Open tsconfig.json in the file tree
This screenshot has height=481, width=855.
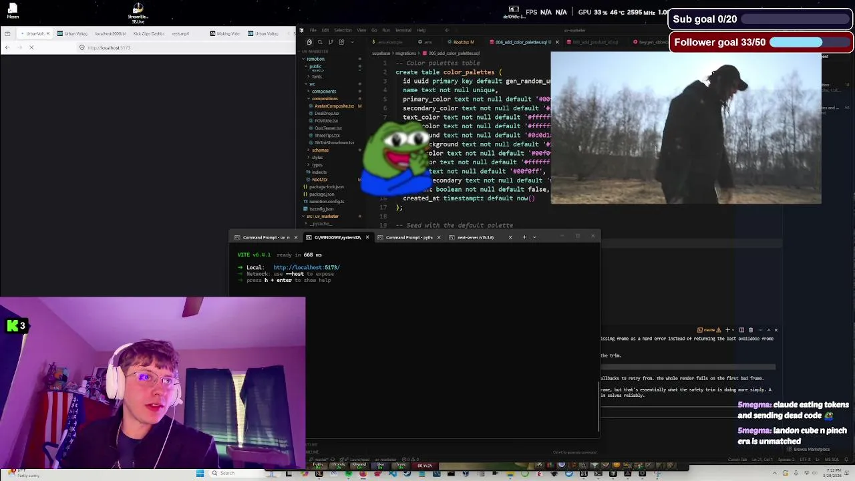click(x=321, y=209)
